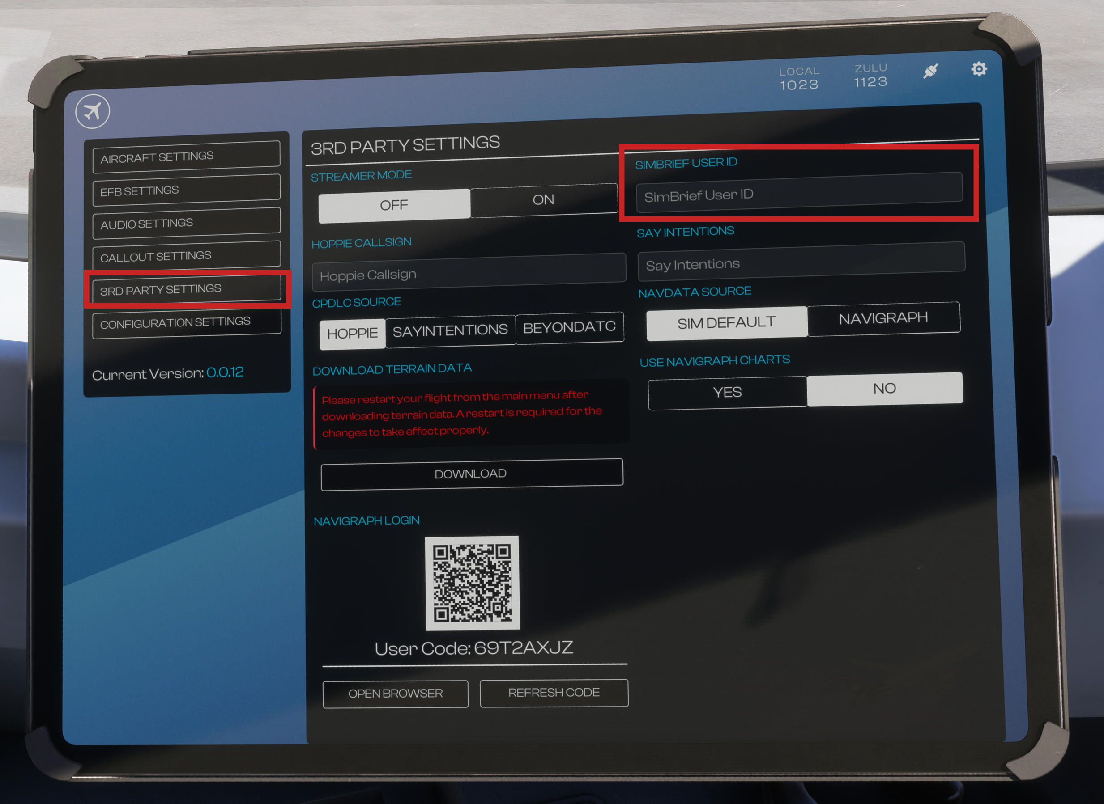Click the airplane home icon
The height and width of the screenshot is (804, 1104).
93,111
